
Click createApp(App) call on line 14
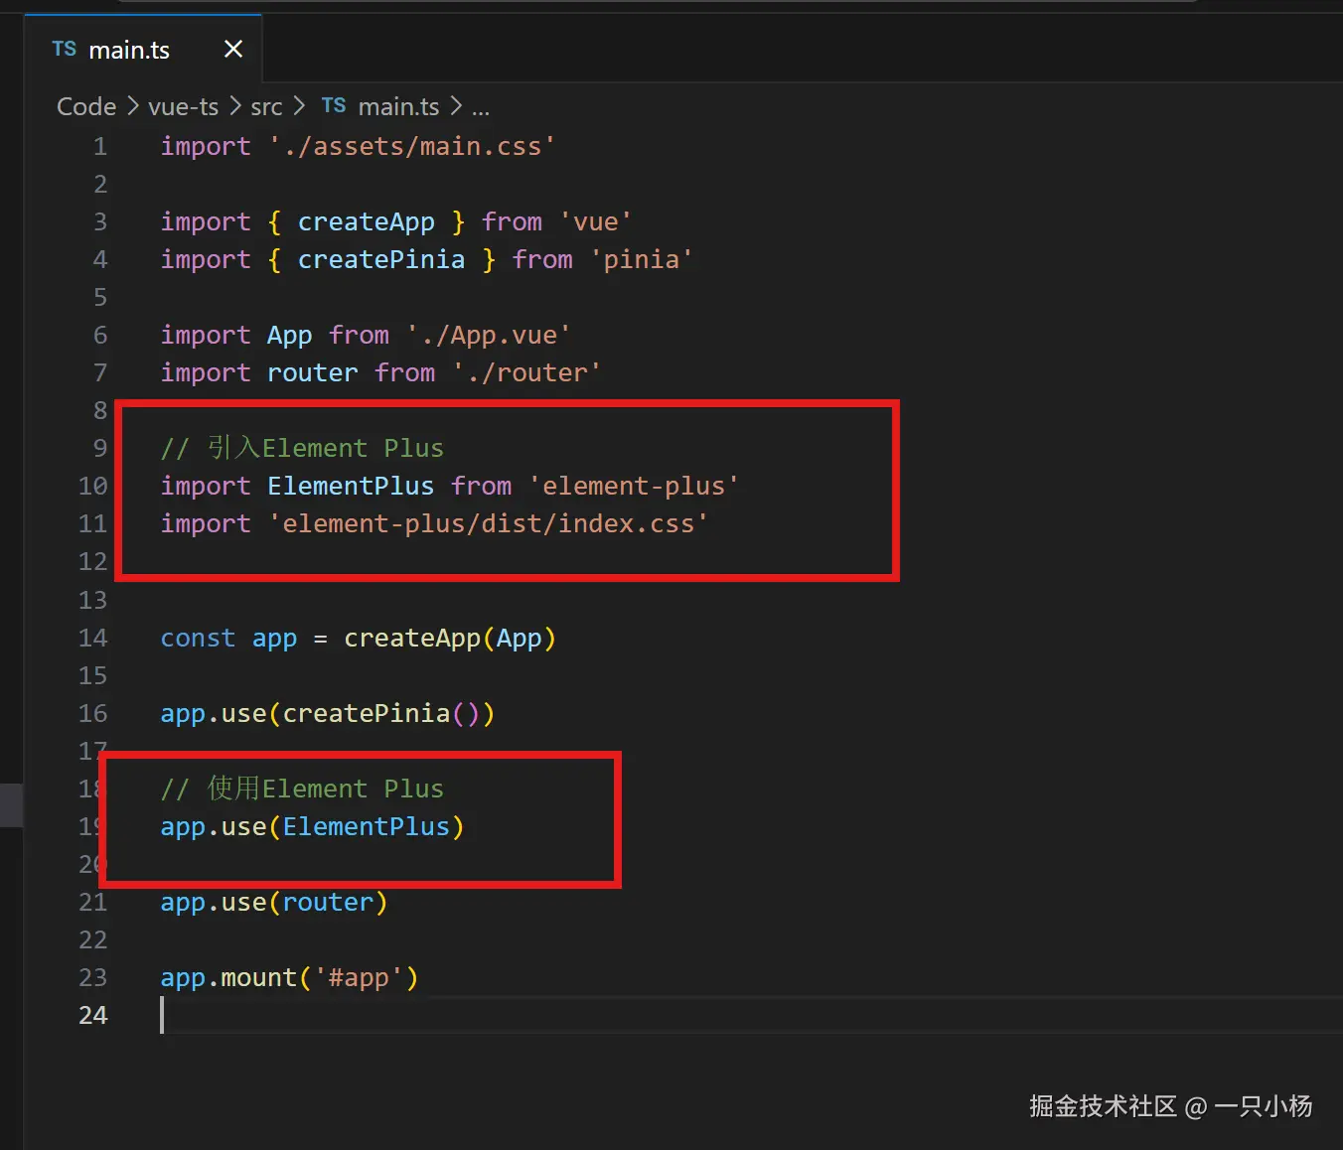click(450, 639)
